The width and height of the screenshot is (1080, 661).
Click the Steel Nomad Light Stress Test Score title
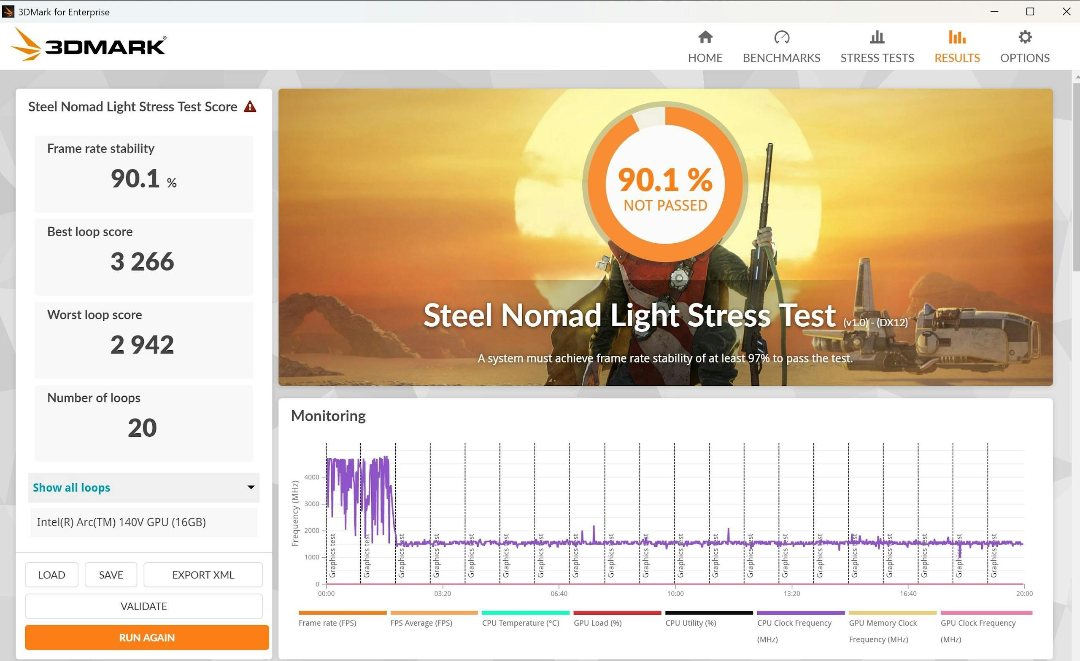pyautogui.click(x=132, y=107)
